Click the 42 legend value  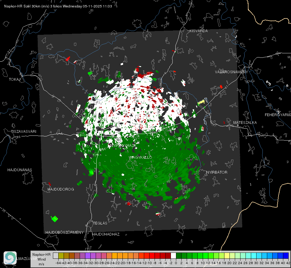coord(288,263)
